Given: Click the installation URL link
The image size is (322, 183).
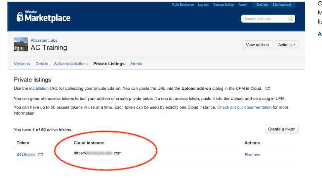Looking at the screenshot, I should pyautogui.click(x=43, y=89).
